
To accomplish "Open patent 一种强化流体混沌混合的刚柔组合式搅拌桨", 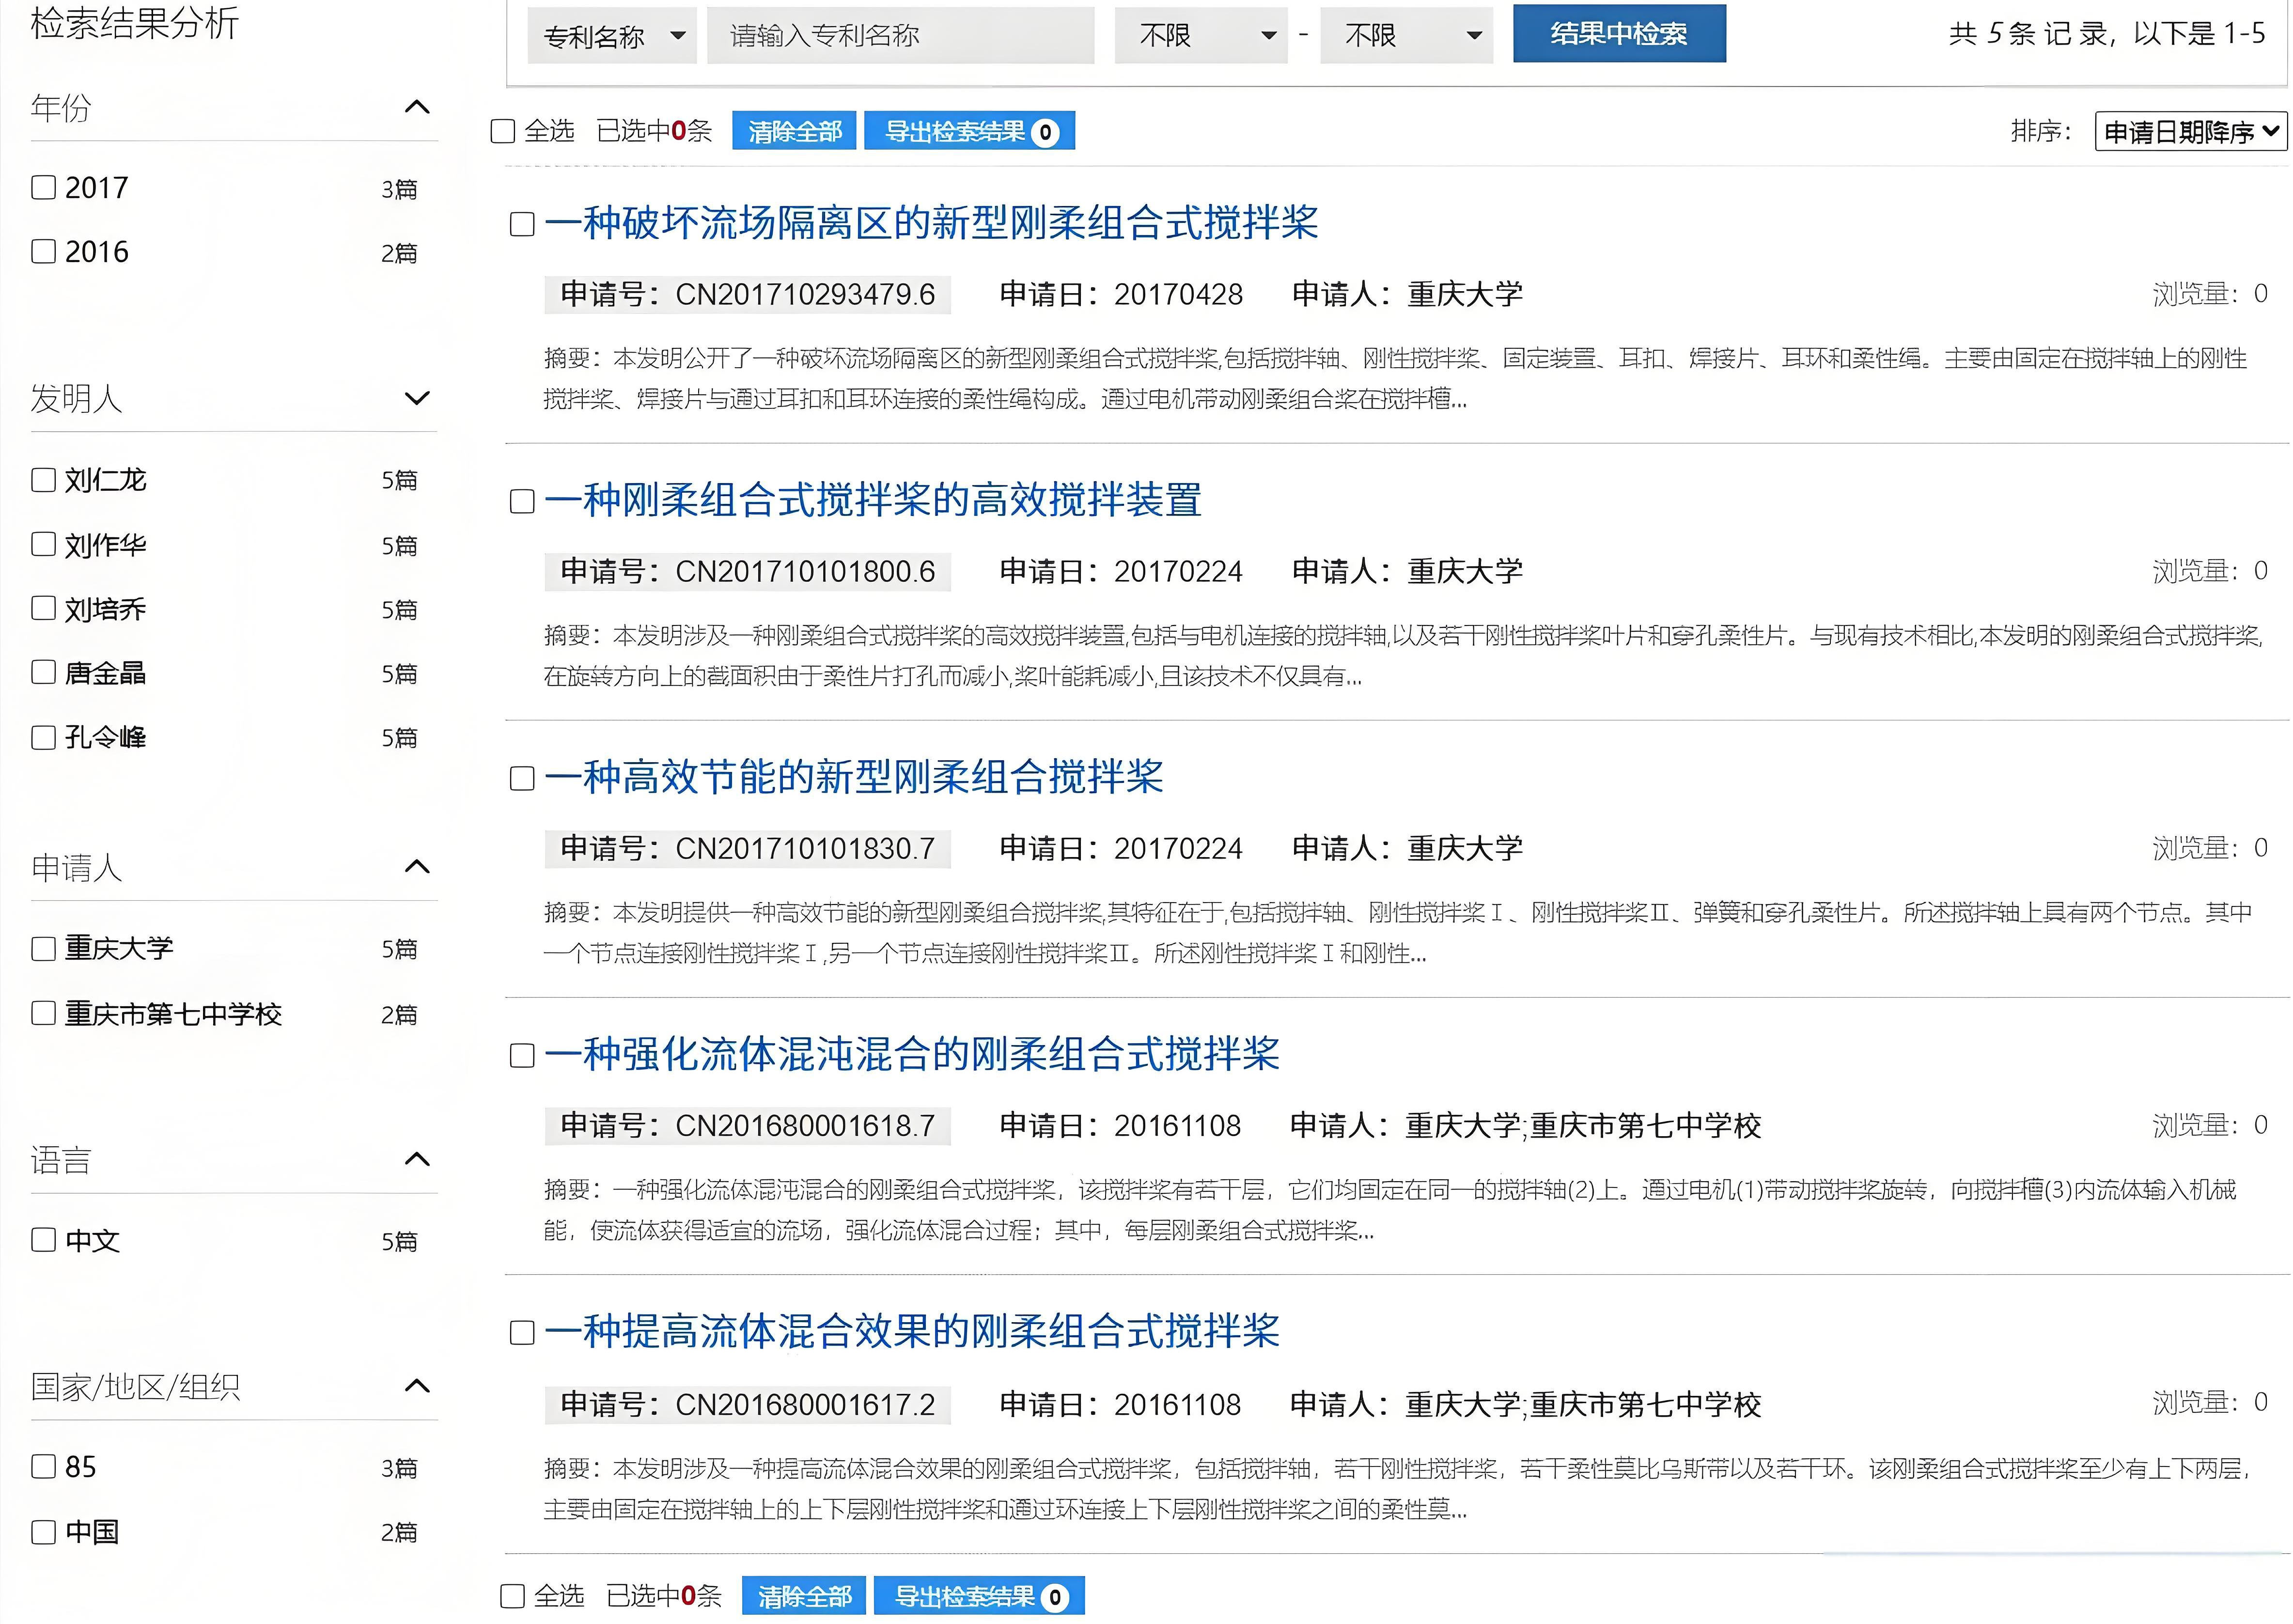I will point(911,1054).
